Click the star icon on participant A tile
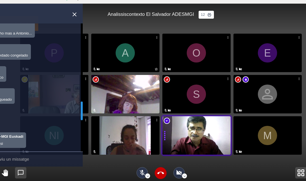 click(x=156, y=69)
